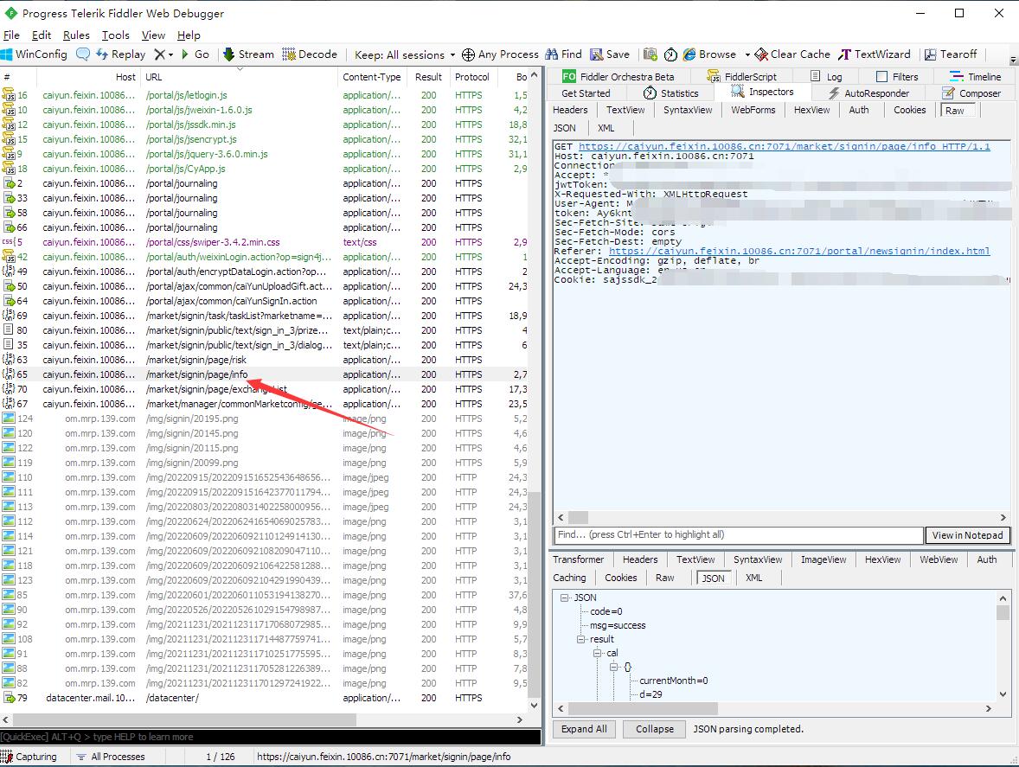Select session 64 caiYunSignIn.action row
Image resolution: width=1019 pixels, height=767 pixels.
click(x=266, y=301)
